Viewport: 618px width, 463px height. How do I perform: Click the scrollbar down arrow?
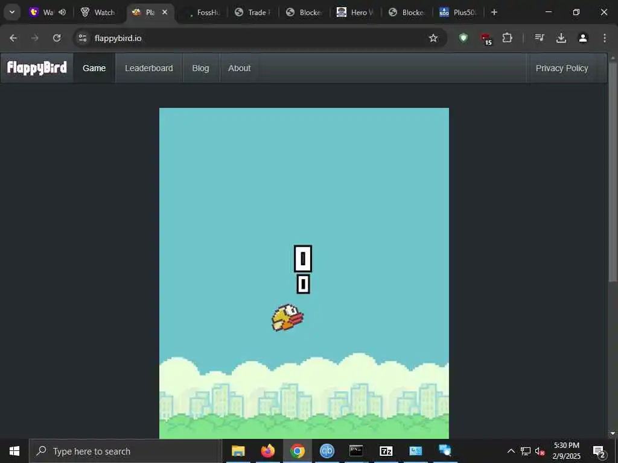pyautogui.click(x=612, y=433)
